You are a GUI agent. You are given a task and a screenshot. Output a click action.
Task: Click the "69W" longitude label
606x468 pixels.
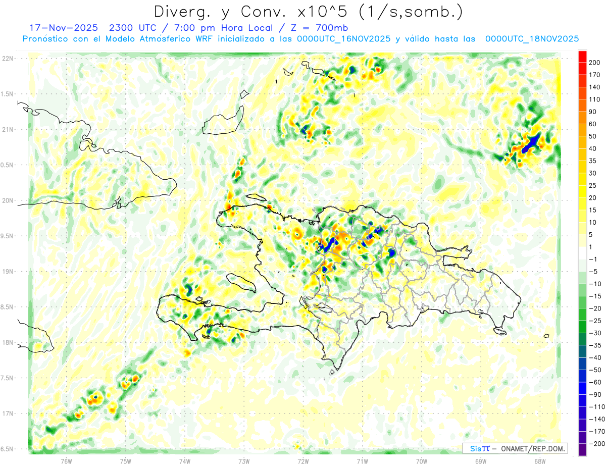coord(480,461)
